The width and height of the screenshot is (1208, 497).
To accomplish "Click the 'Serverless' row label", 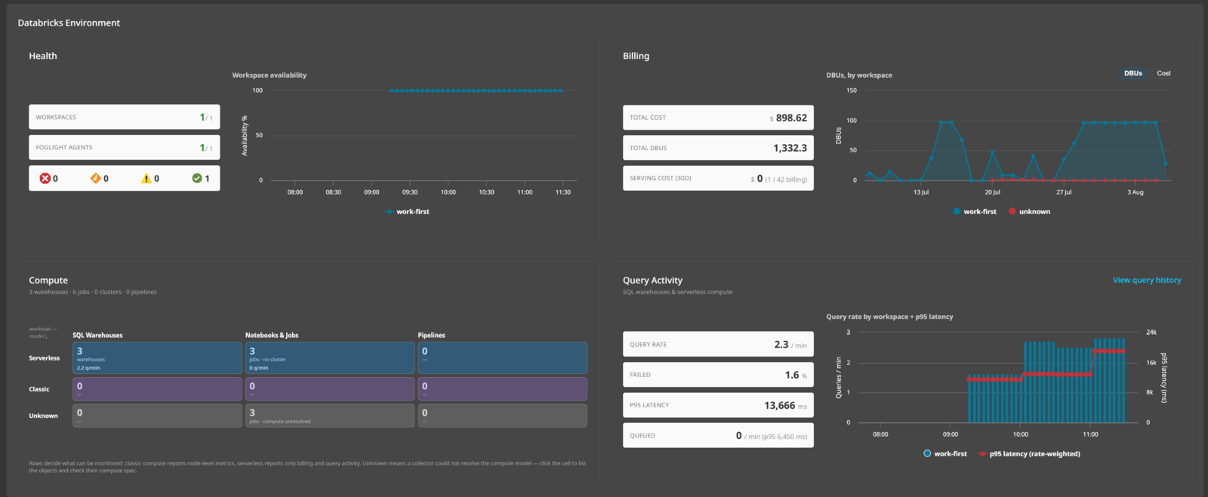I will click(45, 358).
